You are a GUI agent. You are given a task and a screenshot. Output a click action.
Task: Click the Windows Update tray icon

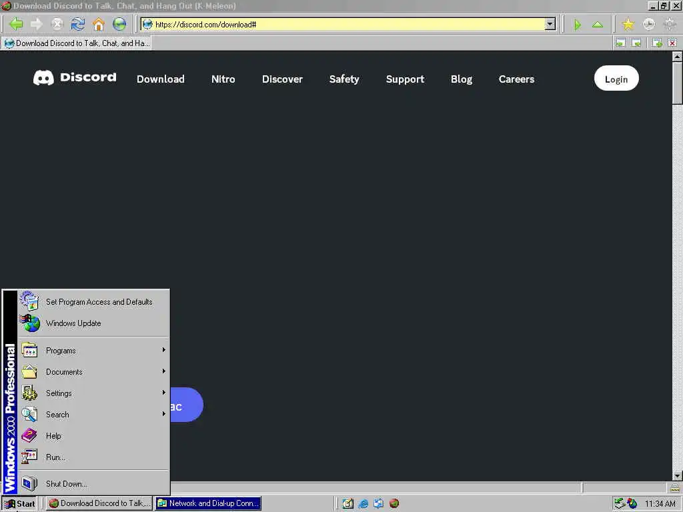(632, 503)
